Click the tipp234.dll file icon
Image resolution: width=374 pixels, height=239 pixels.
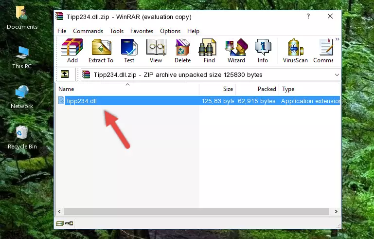click(61, 101)
